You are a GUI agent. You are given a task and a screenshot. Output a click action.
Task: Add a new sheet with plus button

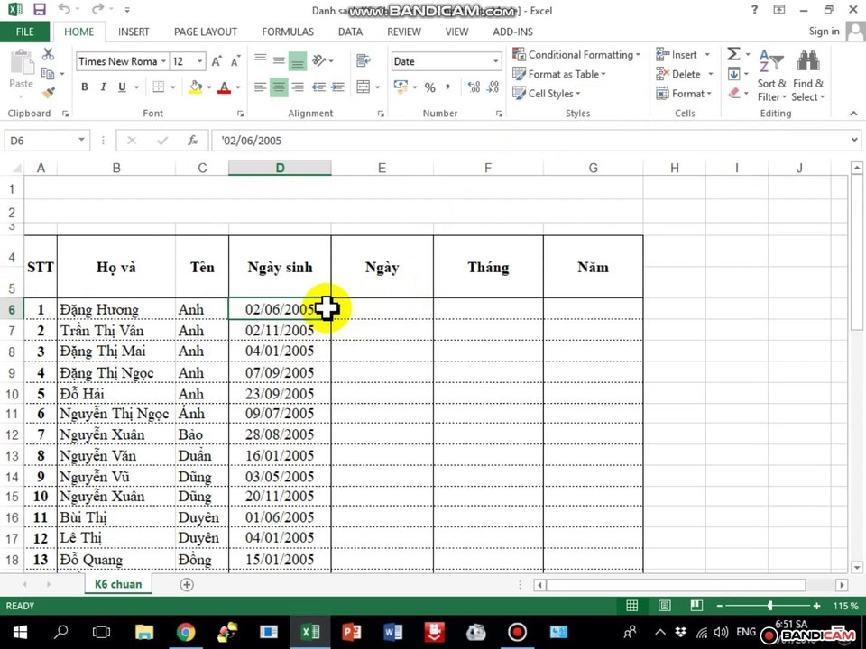click(187, 584)
